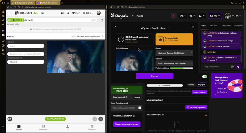This screenshot has width=246, height=133.
Task: Send the chat message arrow button
Action: [238, 67]
